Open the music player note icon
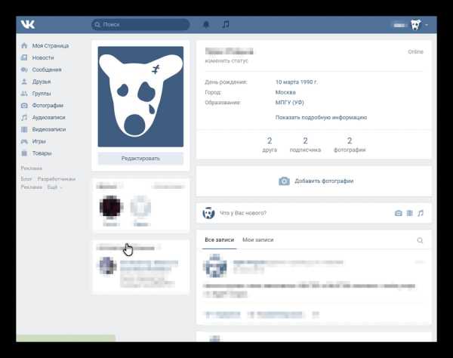The height and width of the screenshot is (358, 453). point(226,25)
